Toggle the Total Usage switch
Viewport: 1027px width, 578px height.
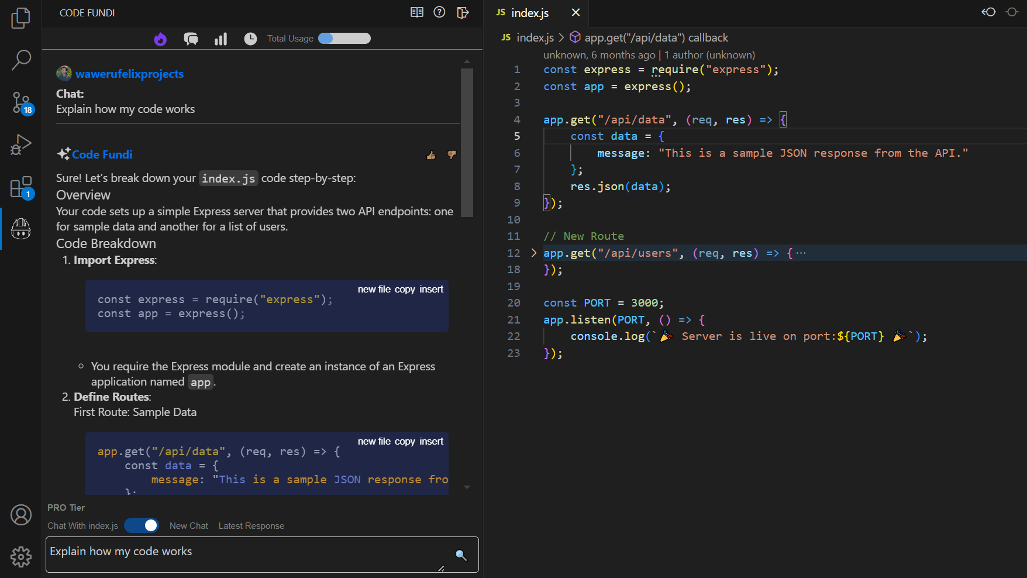(x=344, y=38)
